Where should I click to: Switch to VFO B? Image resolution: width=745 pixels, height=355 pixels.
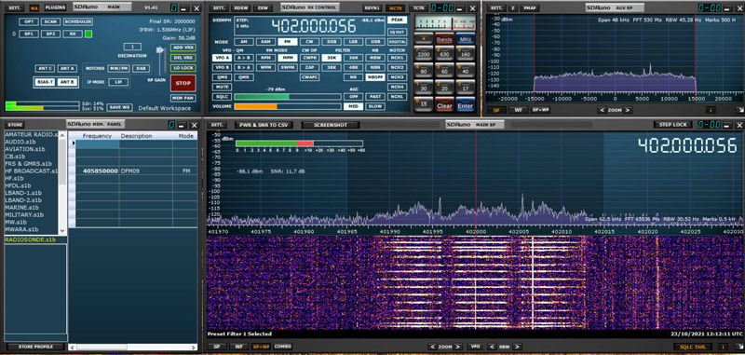222,67
